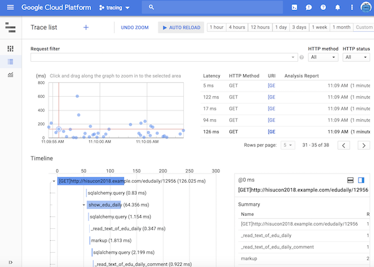374x267 pixels.
Task: Select the _read_text_of_edu_daily (0.347 ms) span
Action: pyautogui.click(x=128, y=228)
